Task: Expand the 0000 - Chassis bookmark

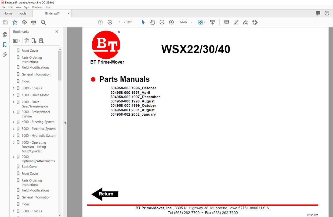Action: pos(13,88)
